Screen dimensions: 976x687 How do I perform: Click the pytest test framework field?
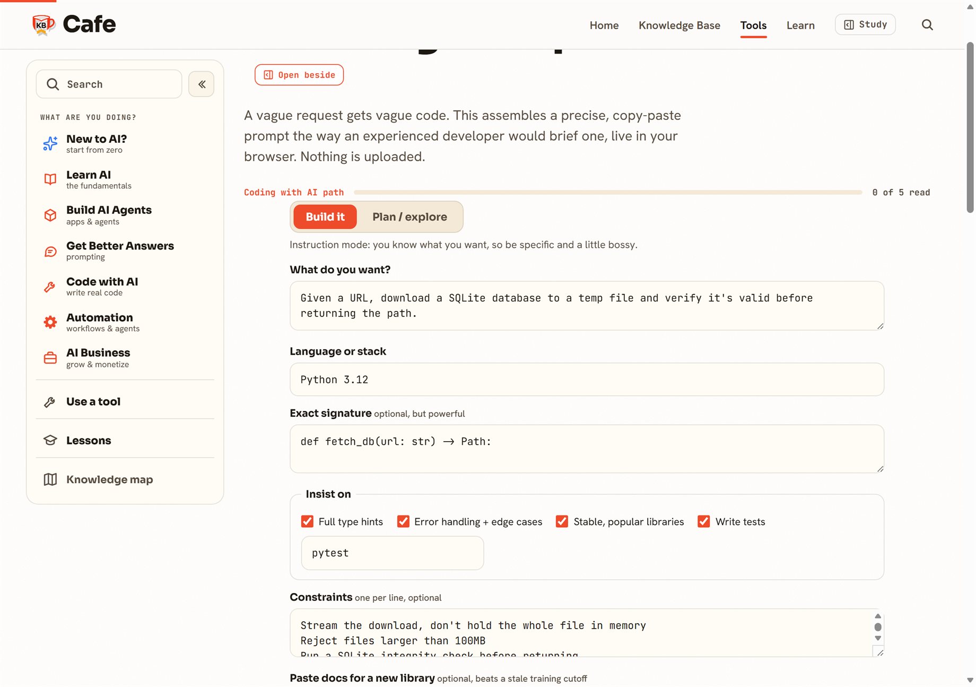pyautogui.click(x=393, y=553)
